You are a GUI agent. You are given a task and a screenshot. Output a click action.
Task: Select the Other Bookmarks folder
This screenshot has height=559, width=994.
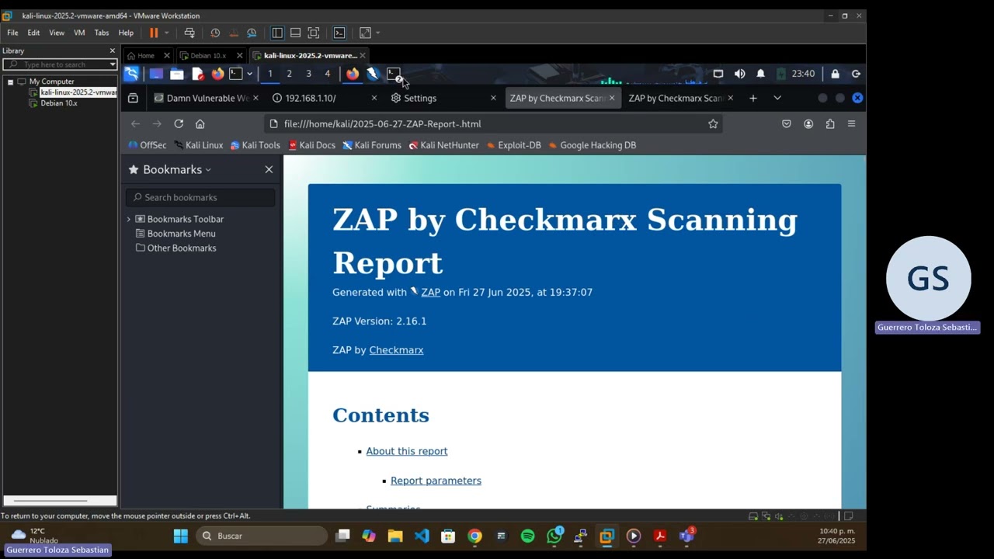176,248
